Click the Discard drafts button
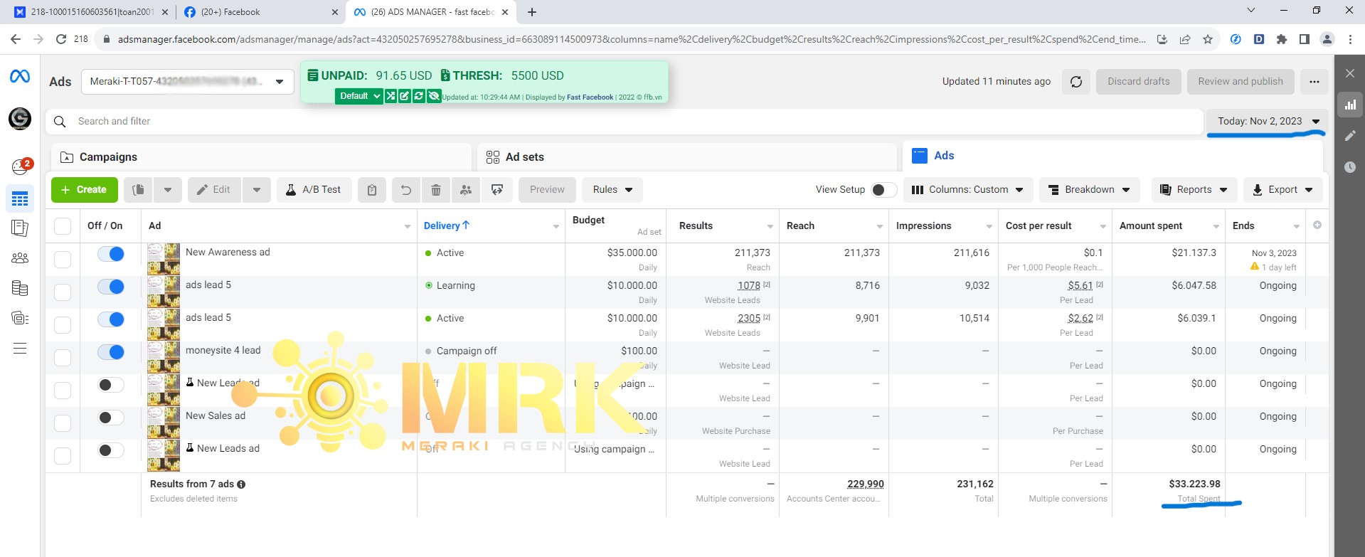The height and width of the screenshot is (557, 1365). coord(1139,82)
